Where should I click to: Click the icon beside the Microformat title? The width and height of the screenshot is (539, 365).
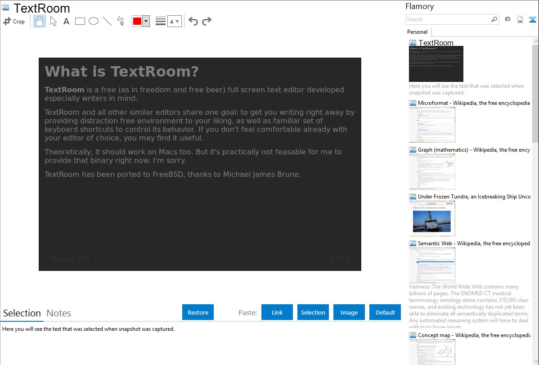point(413,103)
